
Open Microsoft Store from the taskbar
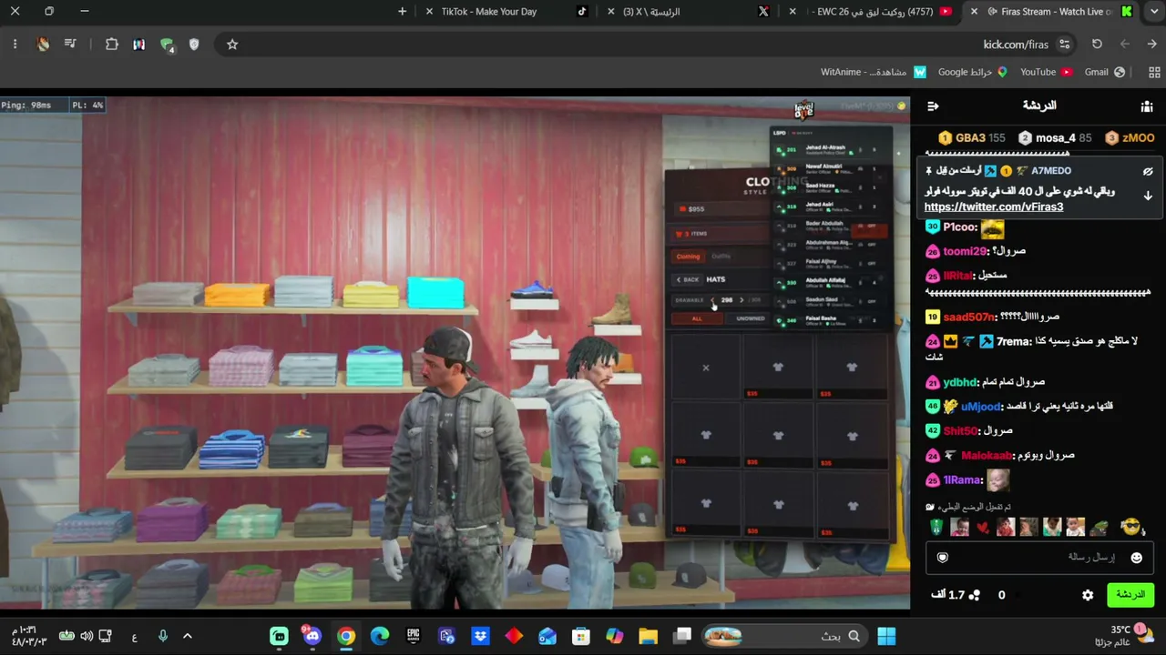pos(581,637)
